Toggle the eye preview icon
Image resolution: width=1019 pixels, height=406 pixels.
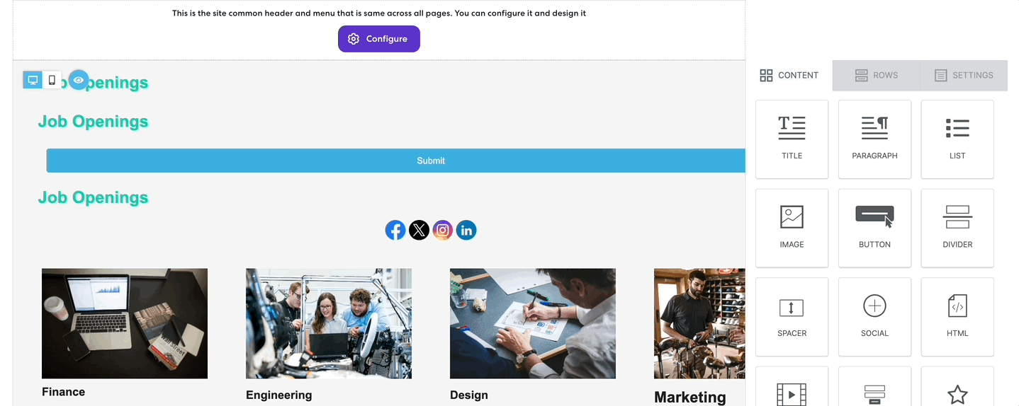(x=79, y=80)
